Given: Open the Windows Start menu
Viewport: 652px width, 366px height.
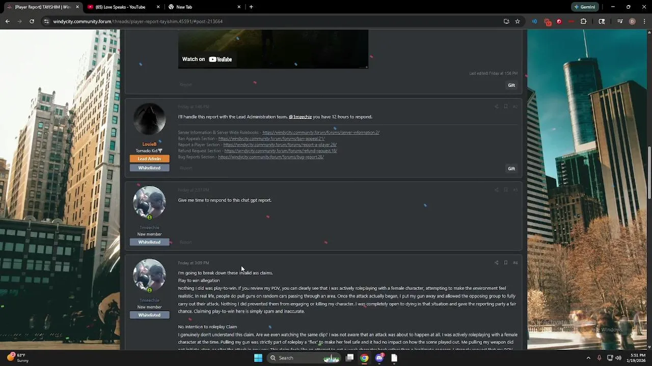Looking at the screenshot, I should (x=258, y=358).
